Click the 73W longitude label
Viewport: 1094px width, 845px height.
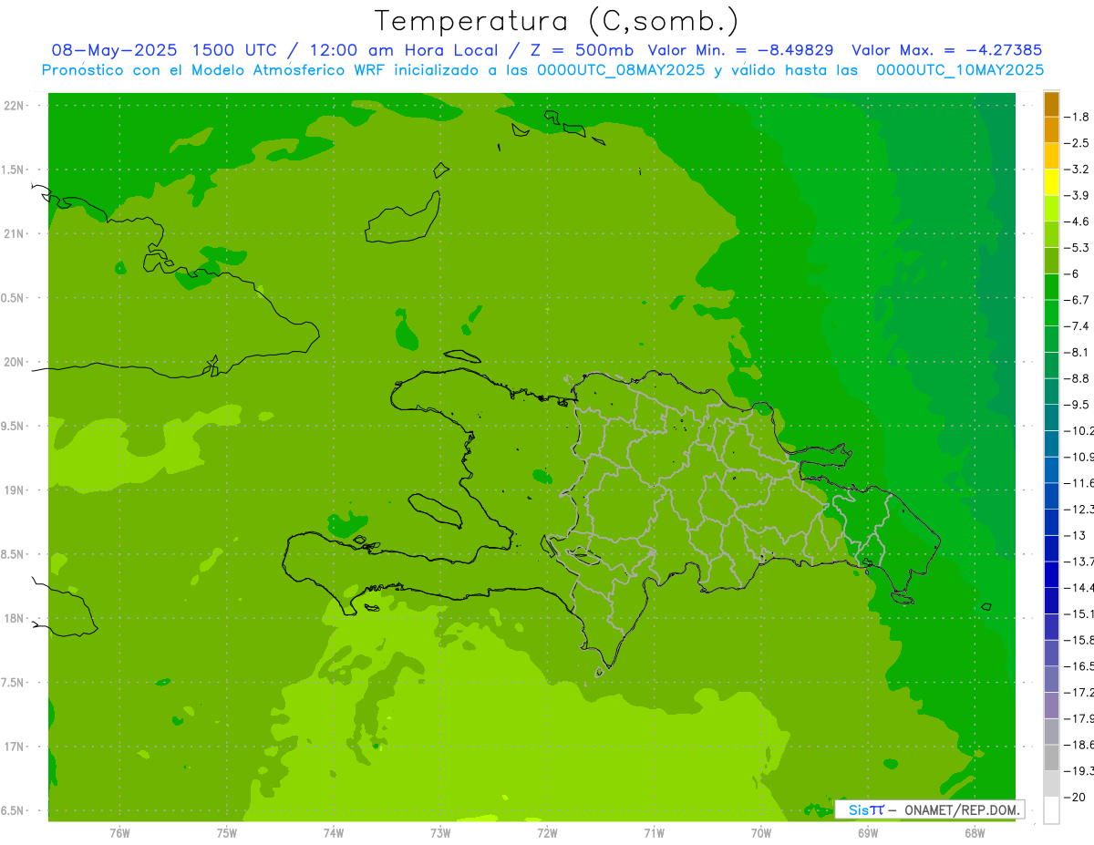440,833
